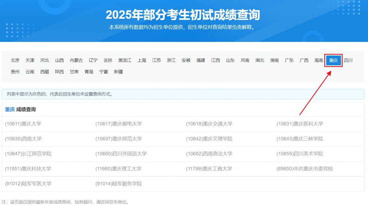
Task: Click the highlighted 重庆 province tab
Action: tap(333, 60)
